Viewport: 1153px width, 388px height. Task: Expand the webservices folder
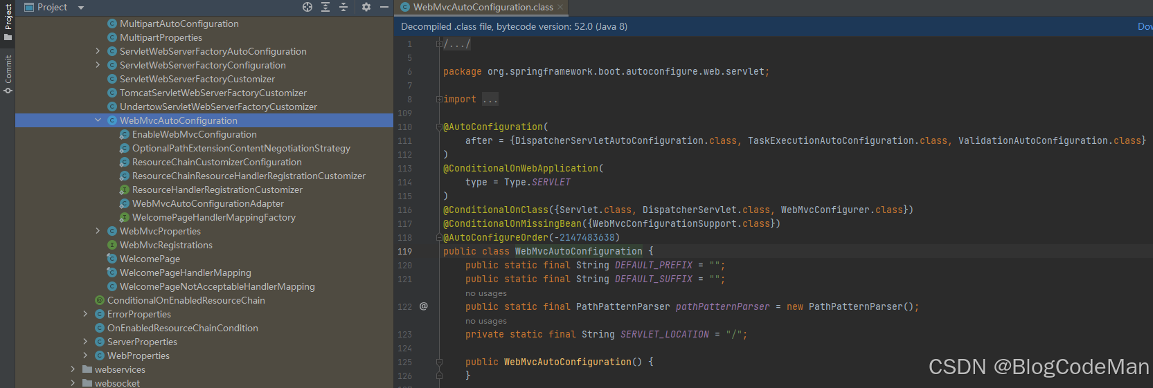click(73, 369)
